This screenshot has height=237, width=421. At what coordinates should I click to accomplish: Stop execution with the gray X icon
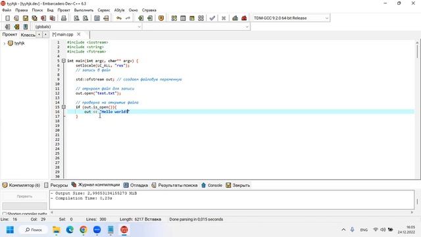click(224, 18)
